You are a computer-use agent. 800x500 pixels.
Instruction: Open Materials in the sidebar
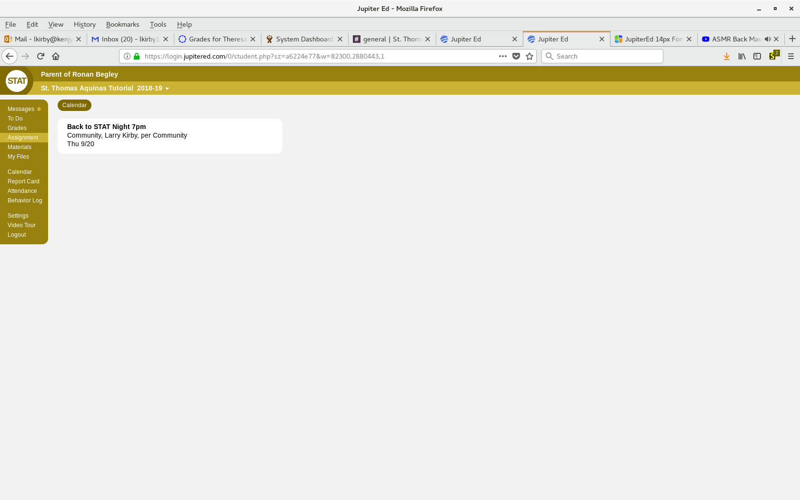point(20,147)
